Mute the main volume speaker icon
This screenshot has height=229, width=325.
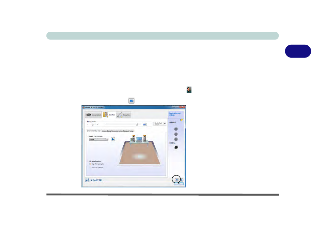pos(145,124)
